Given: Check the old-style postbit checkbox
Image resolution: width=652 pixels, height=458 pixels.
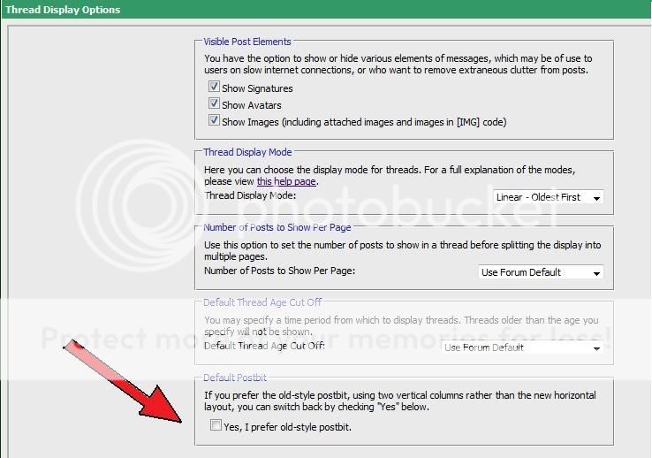Looking at the screenshot, I should tap(216, 426).
